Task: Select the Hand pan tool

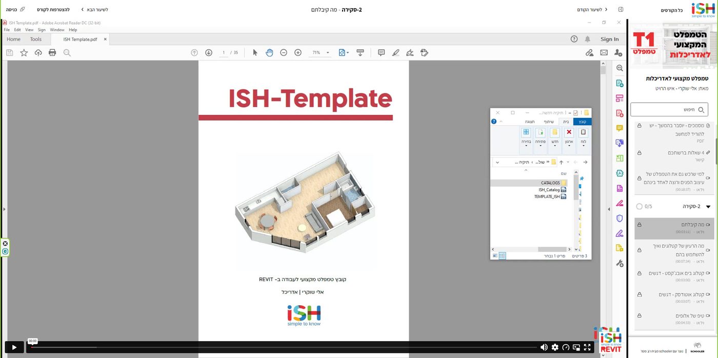Action: [x=269, y=52]
